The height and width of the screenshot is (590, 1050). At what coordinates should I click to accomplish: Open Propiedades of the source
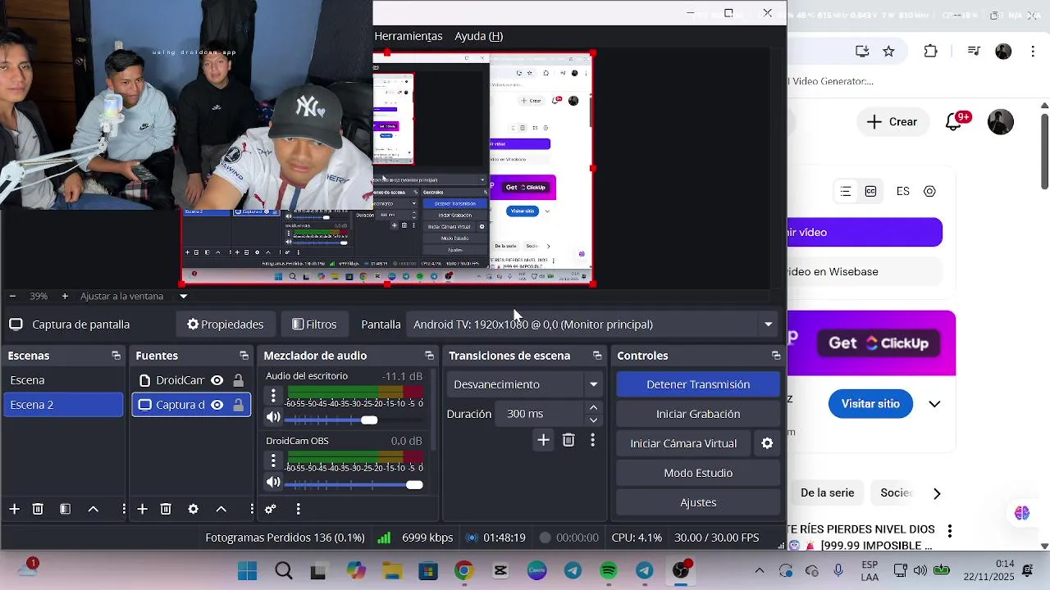click(x=225, y=324)
